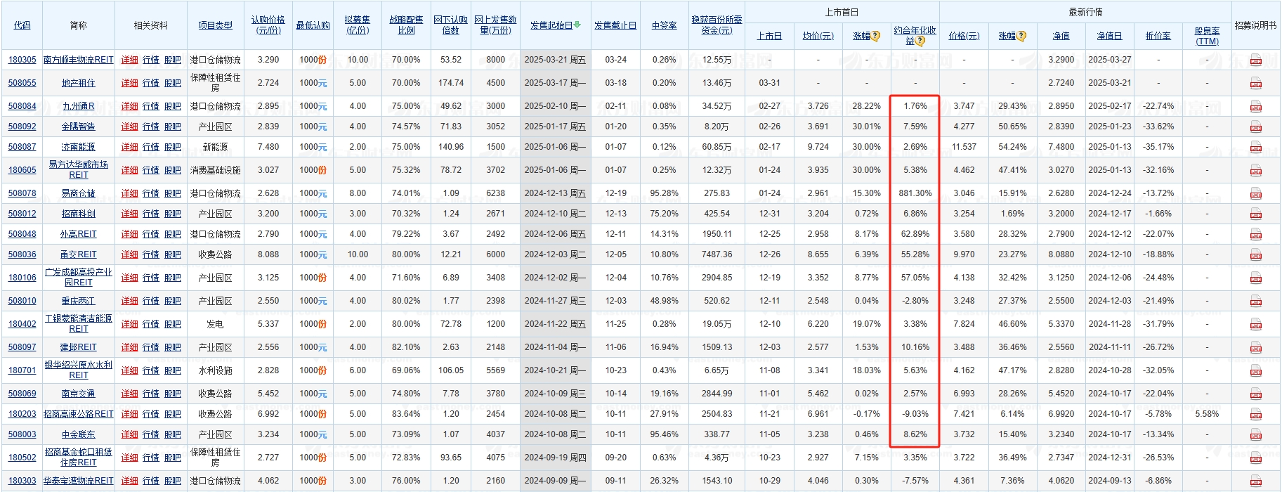
Task: Open PDF prospectus for 银华绍兴原水水利REIT
Action: [x=1255, y=370]
